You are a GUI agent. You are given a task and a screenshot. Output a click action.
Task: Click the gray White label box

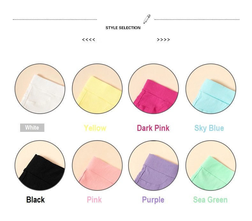pos(32,128)
